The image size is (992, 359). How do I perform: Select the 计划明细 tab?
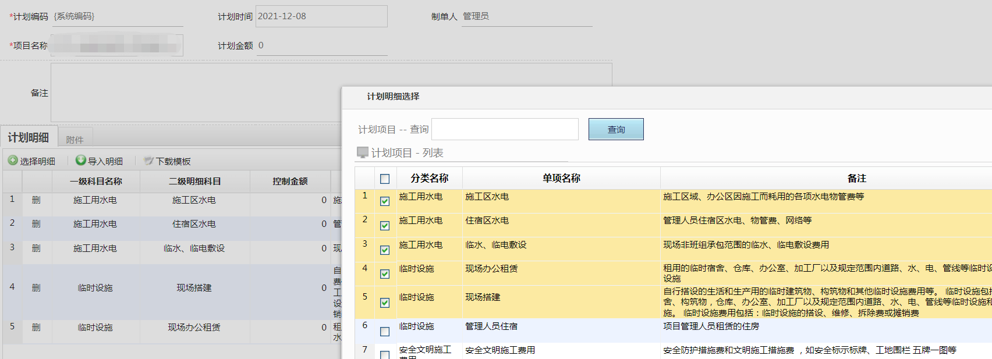pos(29,137)
